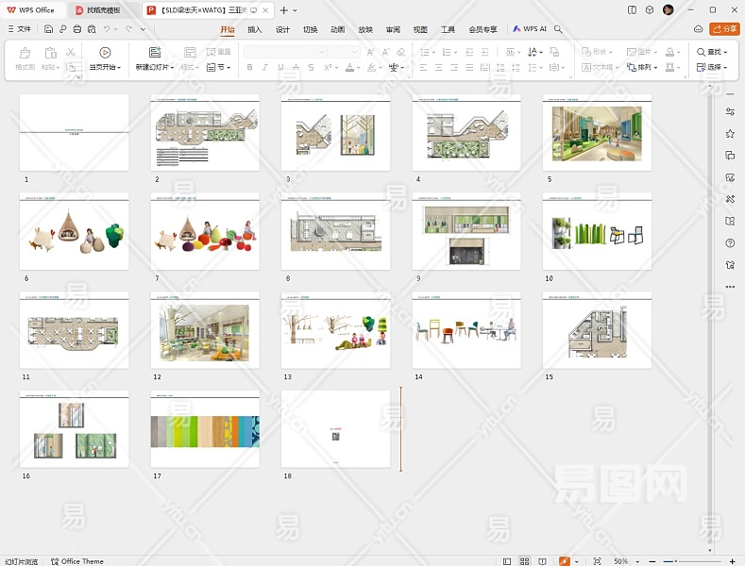The height and width of the screenshot is (566, 745).
Task: Open WPS AI assistant
Action: (530, 29)
